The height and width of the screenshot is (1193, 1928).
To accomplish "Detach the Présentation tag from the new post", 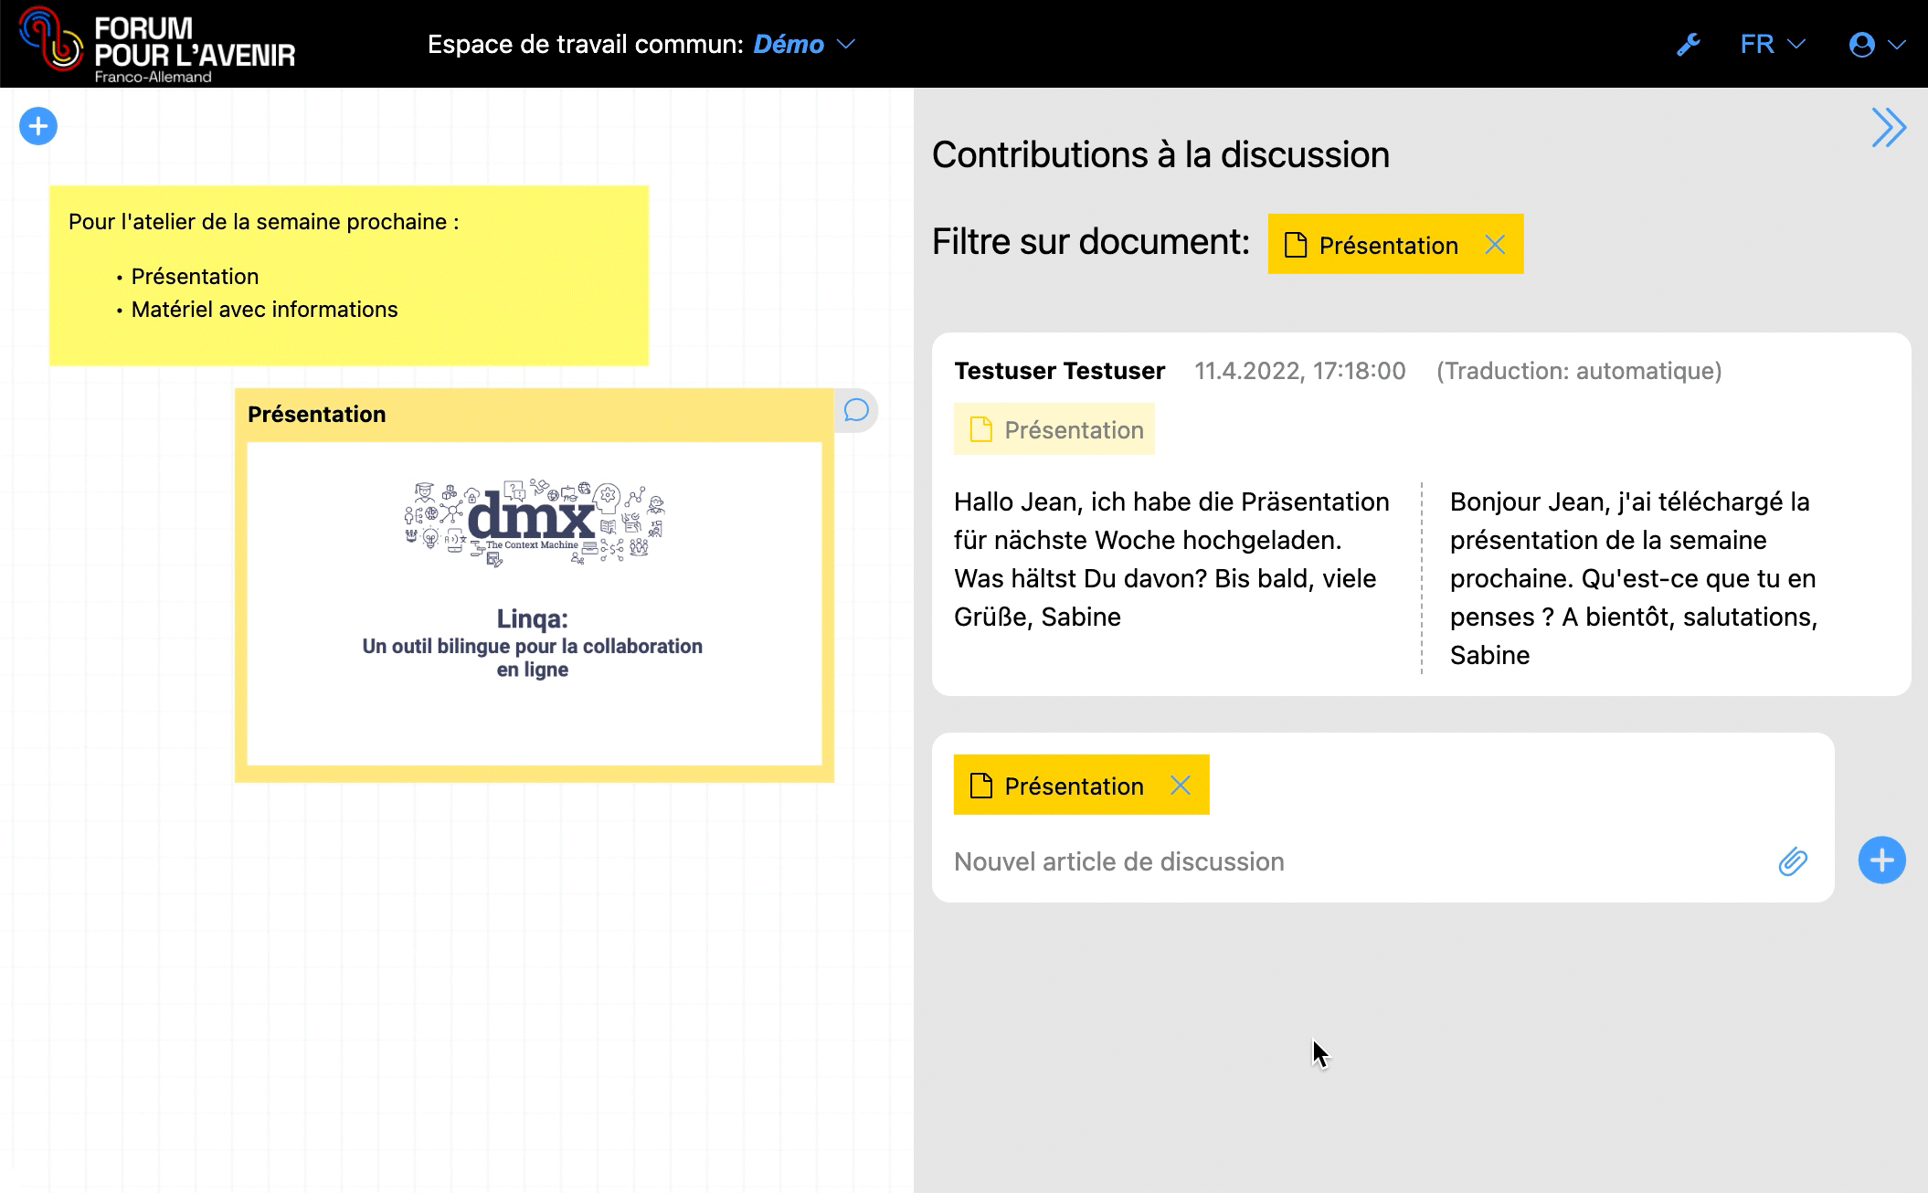I will pos(1180,785).
